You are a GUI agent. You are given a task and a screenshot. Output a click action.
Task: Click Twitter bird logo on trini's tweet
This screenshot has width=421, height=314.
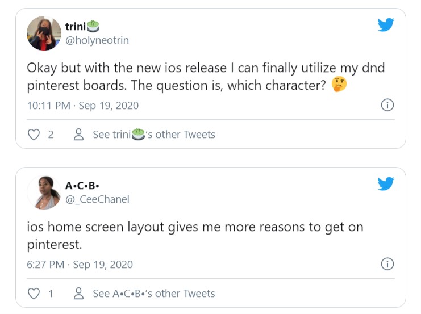386,24
